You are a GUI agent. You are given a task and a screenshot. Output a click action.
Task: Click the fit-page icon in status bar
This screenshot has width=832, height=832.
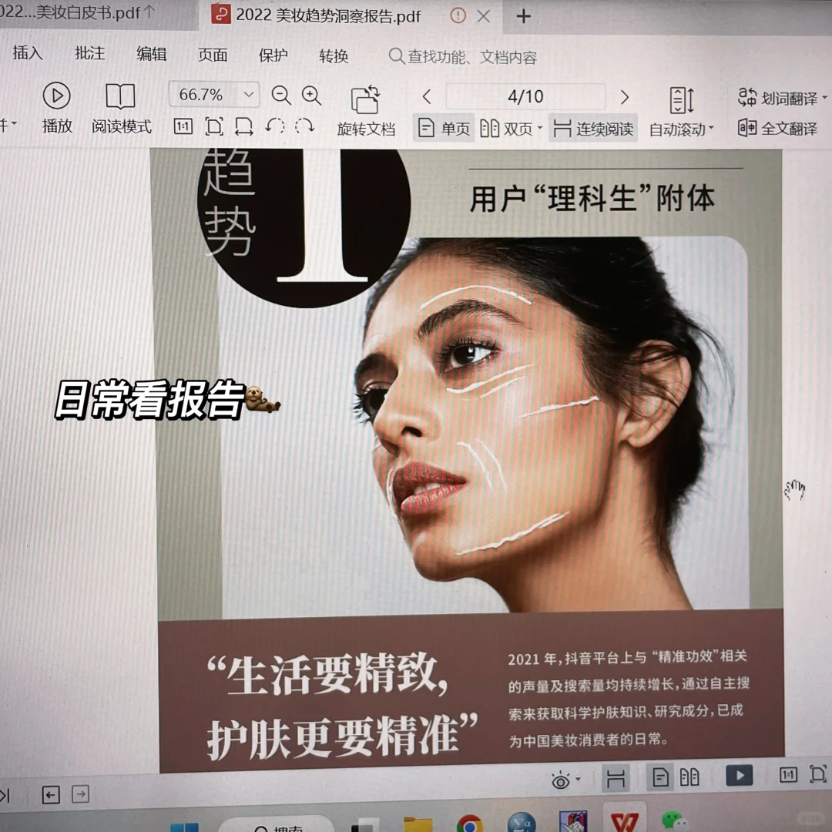817,774
